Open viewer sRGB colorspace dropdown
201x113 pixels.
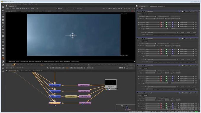click(34, 9)
